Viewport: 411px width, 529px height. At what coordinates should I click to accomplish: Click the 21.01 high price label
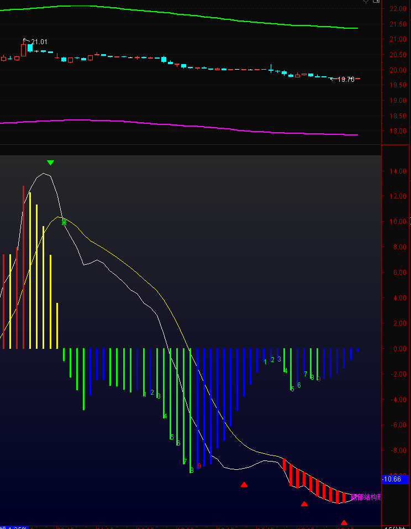(39, 42)
